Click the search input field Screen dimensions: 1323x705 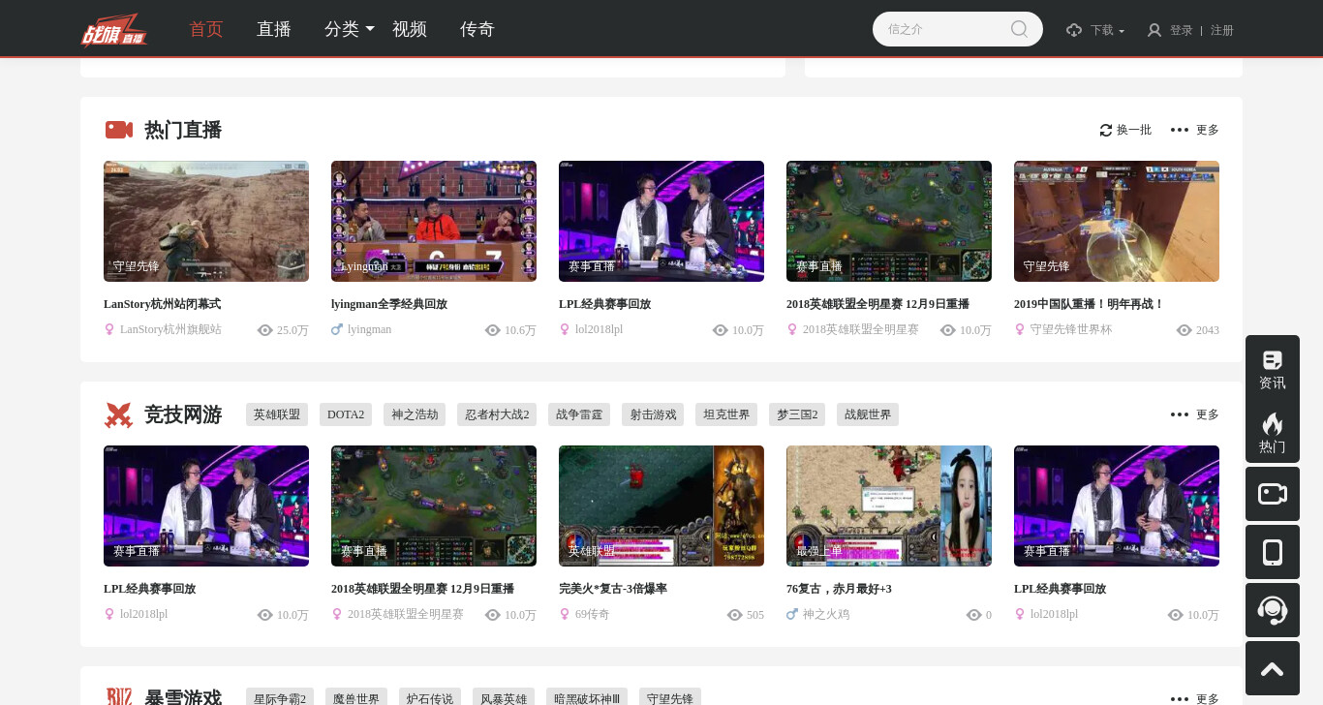tap(944, 29)
